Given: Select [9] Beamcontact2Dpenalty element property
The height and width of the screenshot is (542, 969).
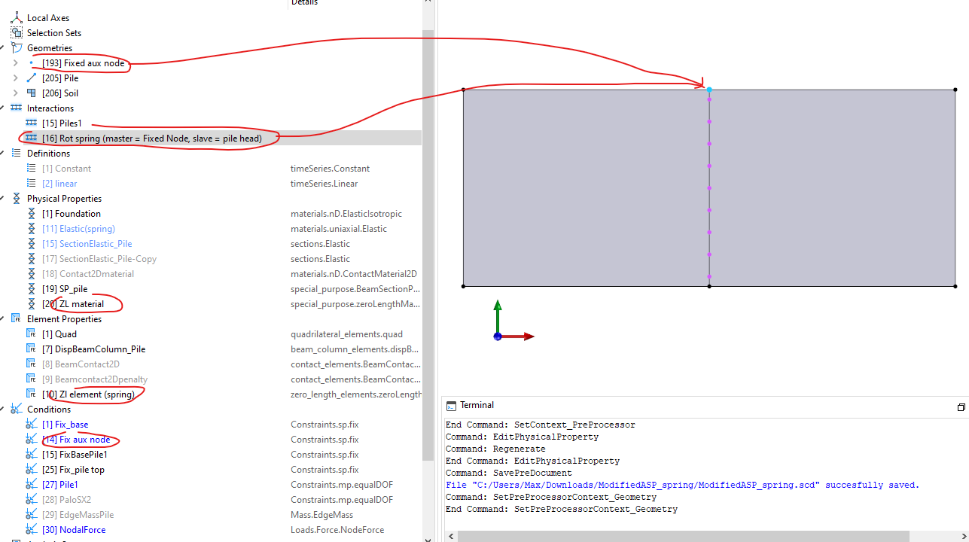Looking at the screenshot, I should 95,379.
